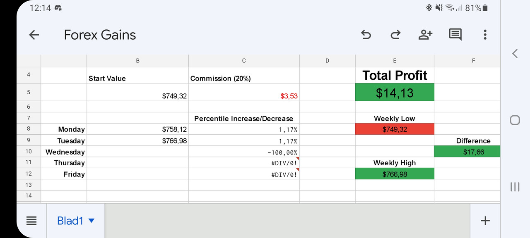Tap the muted sound status icon
Viewport: 530px width, 238px height.
click(439, 8)
